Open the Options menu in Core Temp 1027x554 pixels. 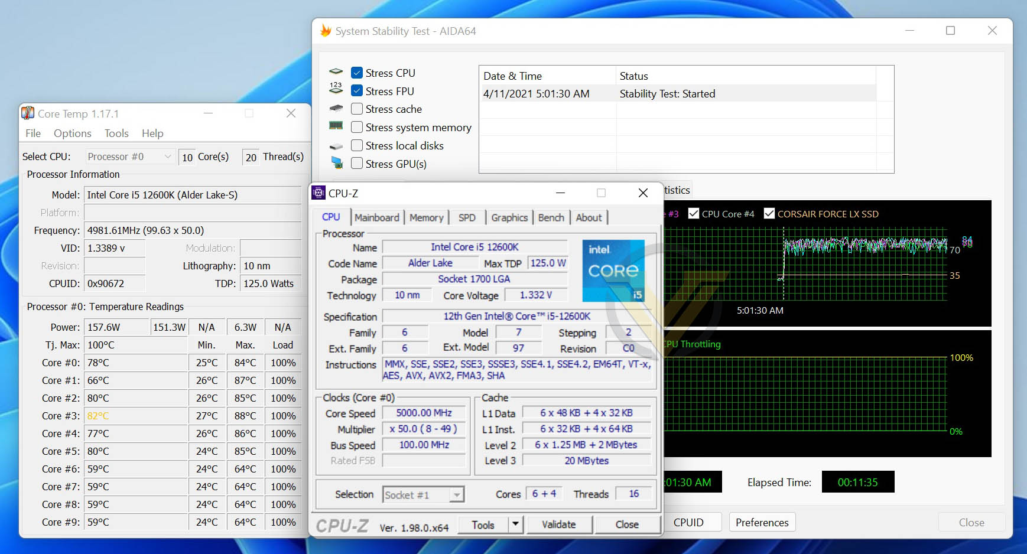(72, 133)
